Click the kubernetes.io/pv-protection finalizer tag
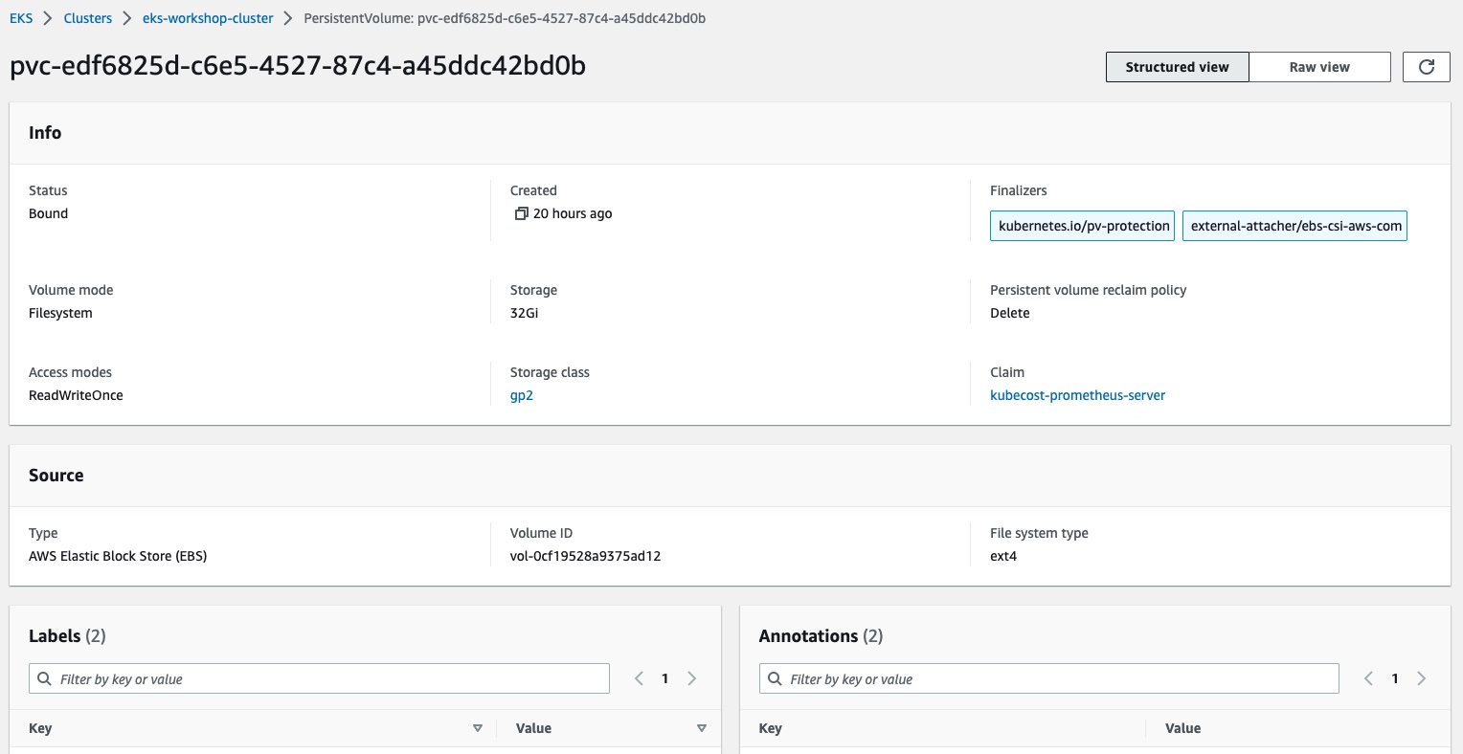 point(1083,226)
